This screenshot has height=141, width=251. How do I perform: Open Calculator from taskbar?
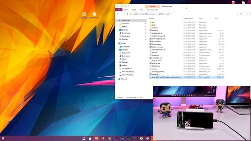(90, 138)
